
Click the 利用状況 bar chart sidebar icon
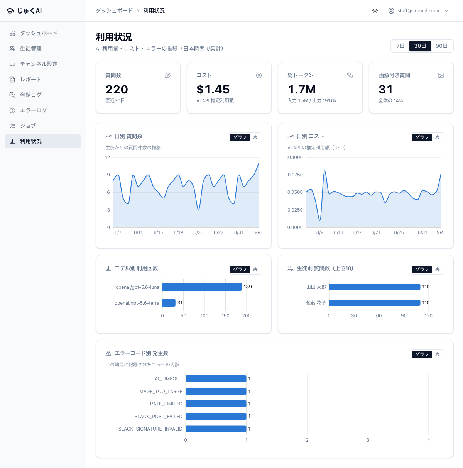coord(12,141)
